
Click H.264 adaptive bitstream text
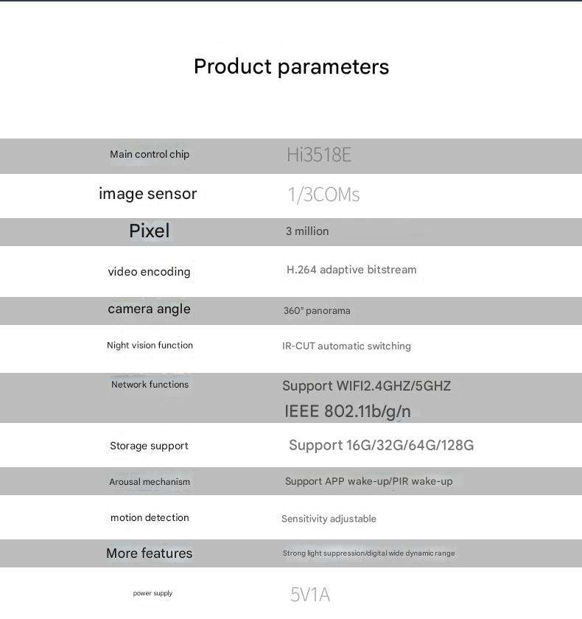(x=351, y=270)
